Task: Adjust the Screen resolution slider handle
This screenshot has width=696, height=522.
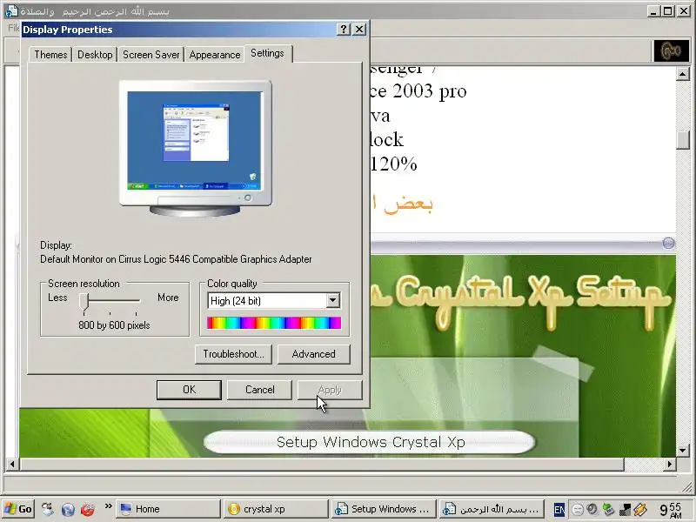Action: tap(84, 302)
